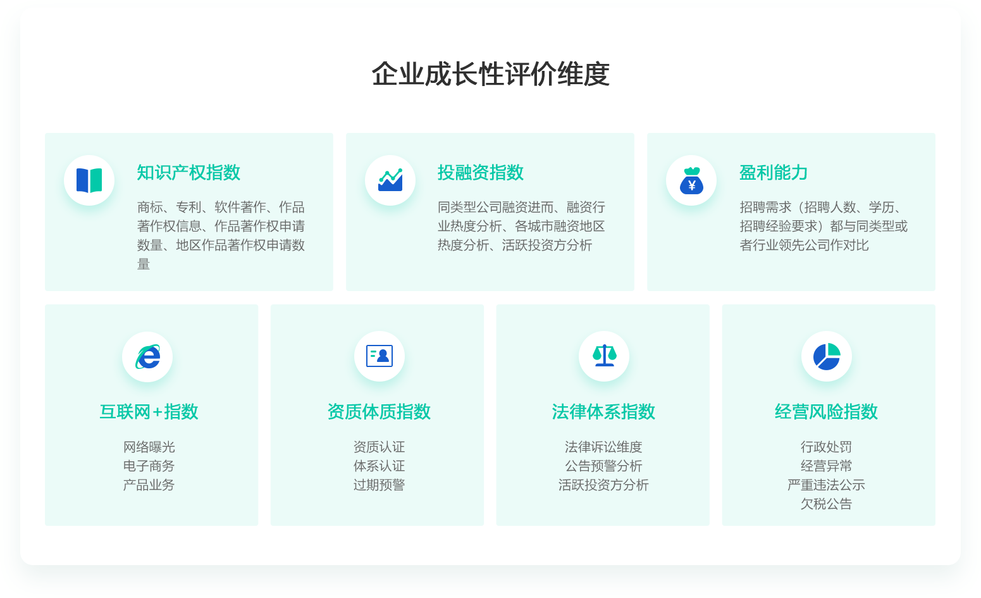
Task: Click the 过期预警 item
Action: click(379, 485)
